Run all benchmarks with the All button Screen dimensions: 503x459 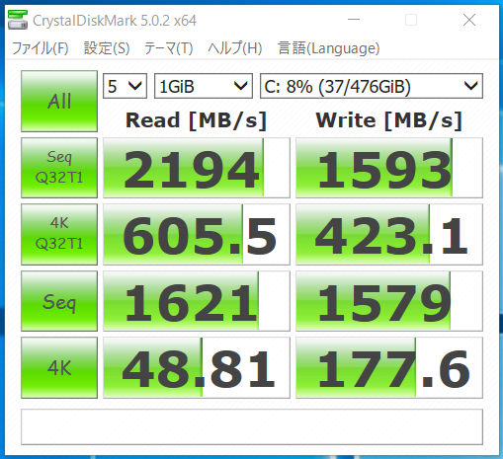point(59,101)
